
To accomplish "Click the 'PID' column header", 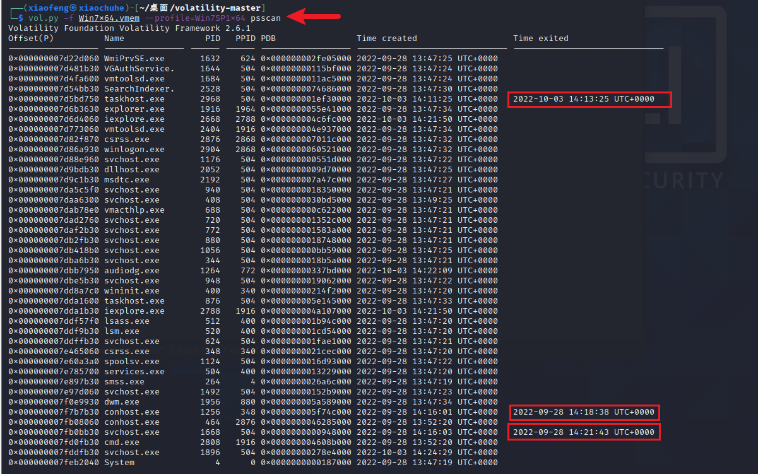I will coord(213,39).
